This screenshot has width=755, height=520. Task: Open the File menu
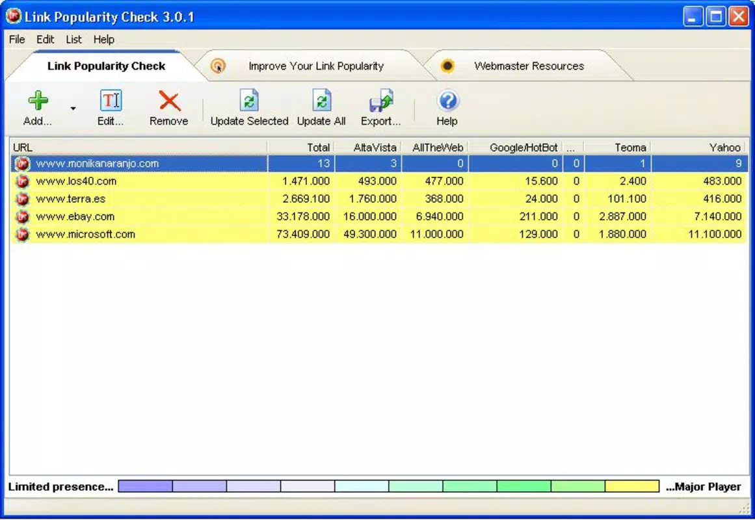coord(17,40)
